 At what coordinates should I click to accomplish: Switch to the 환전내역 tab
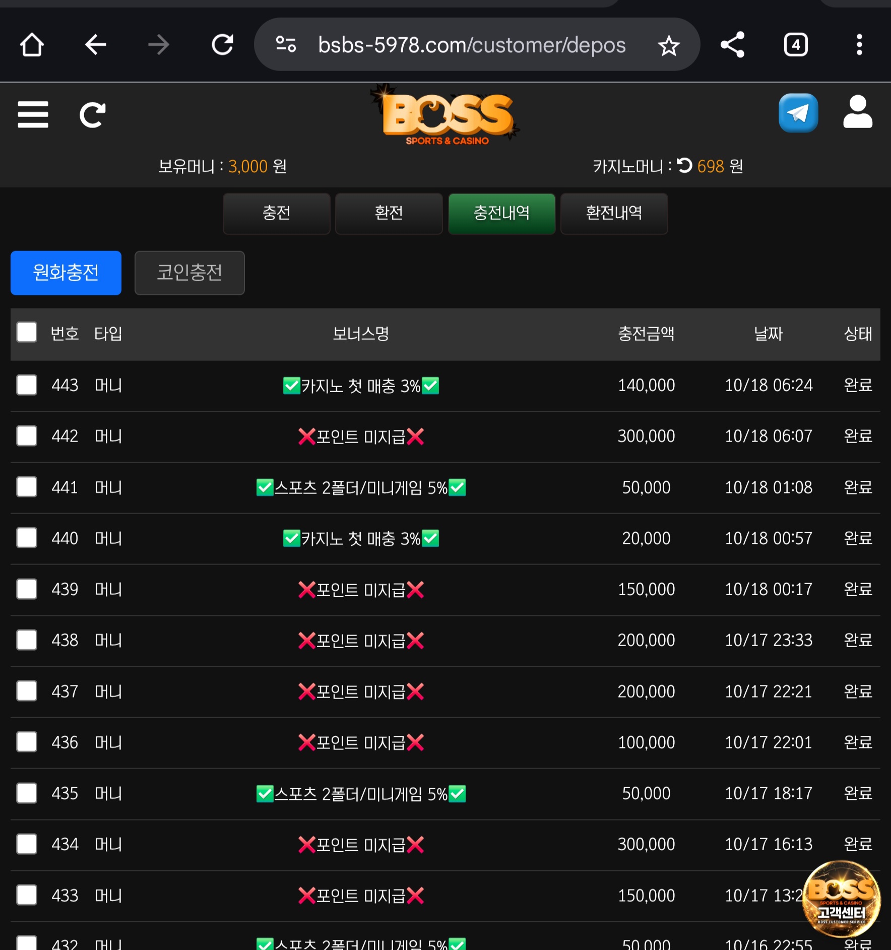pos(614,213)
